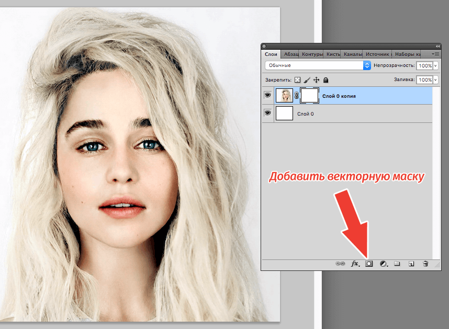
Task: Click the mask link chain on Слой 0 копия
Action: point(296,96)
